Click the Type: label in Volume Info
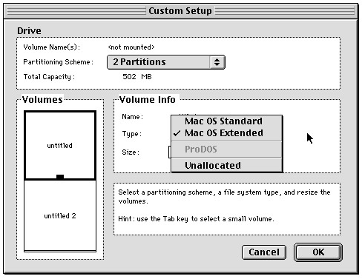Screen dimensions: 362x279 (x=132, y=134)
